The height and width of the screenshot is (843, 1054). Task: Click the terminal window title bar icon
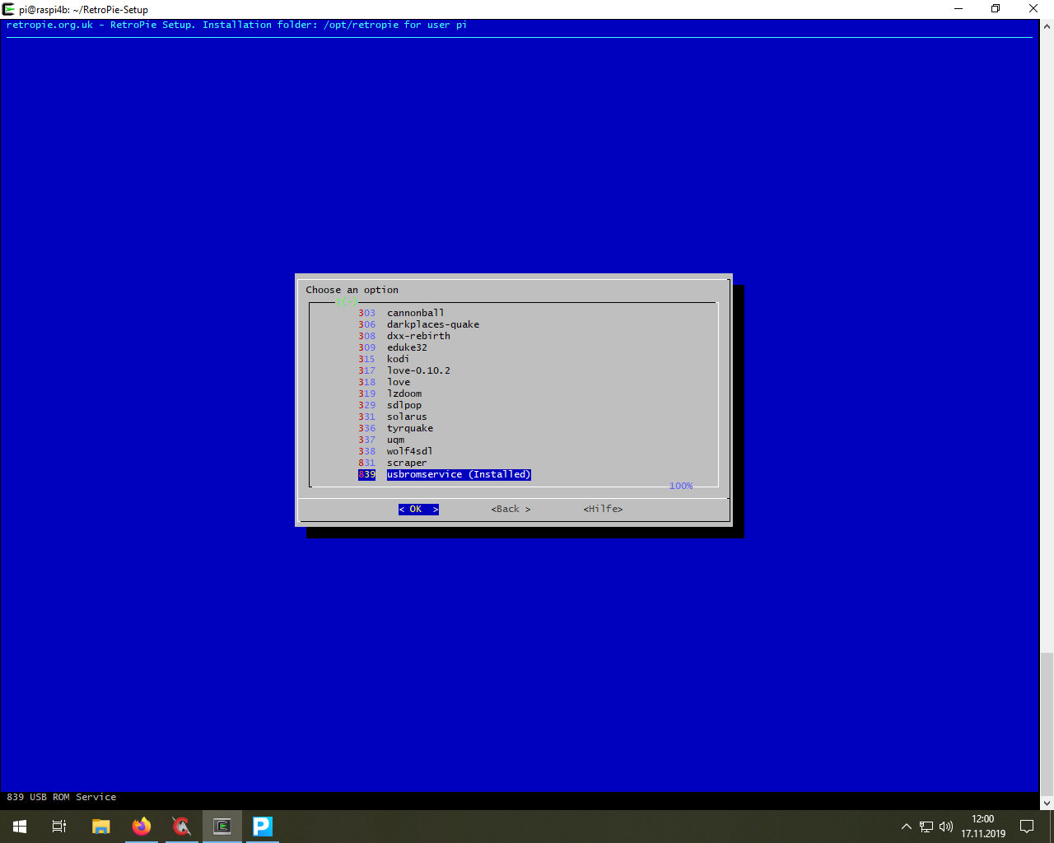coord(9,9)
